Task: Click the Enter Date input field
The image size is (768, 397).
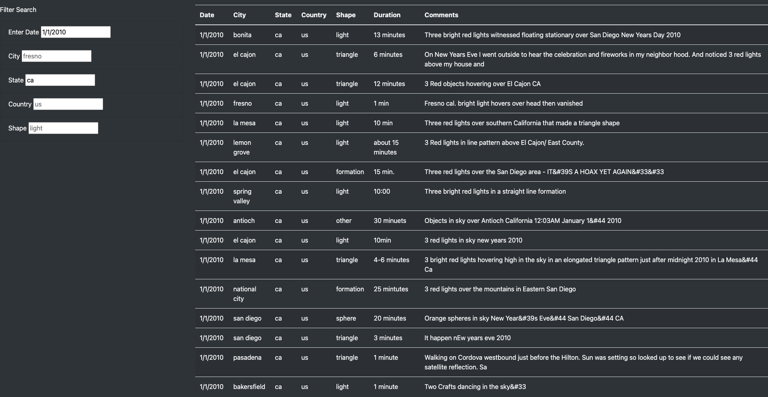Action: (x=75, y=32)
